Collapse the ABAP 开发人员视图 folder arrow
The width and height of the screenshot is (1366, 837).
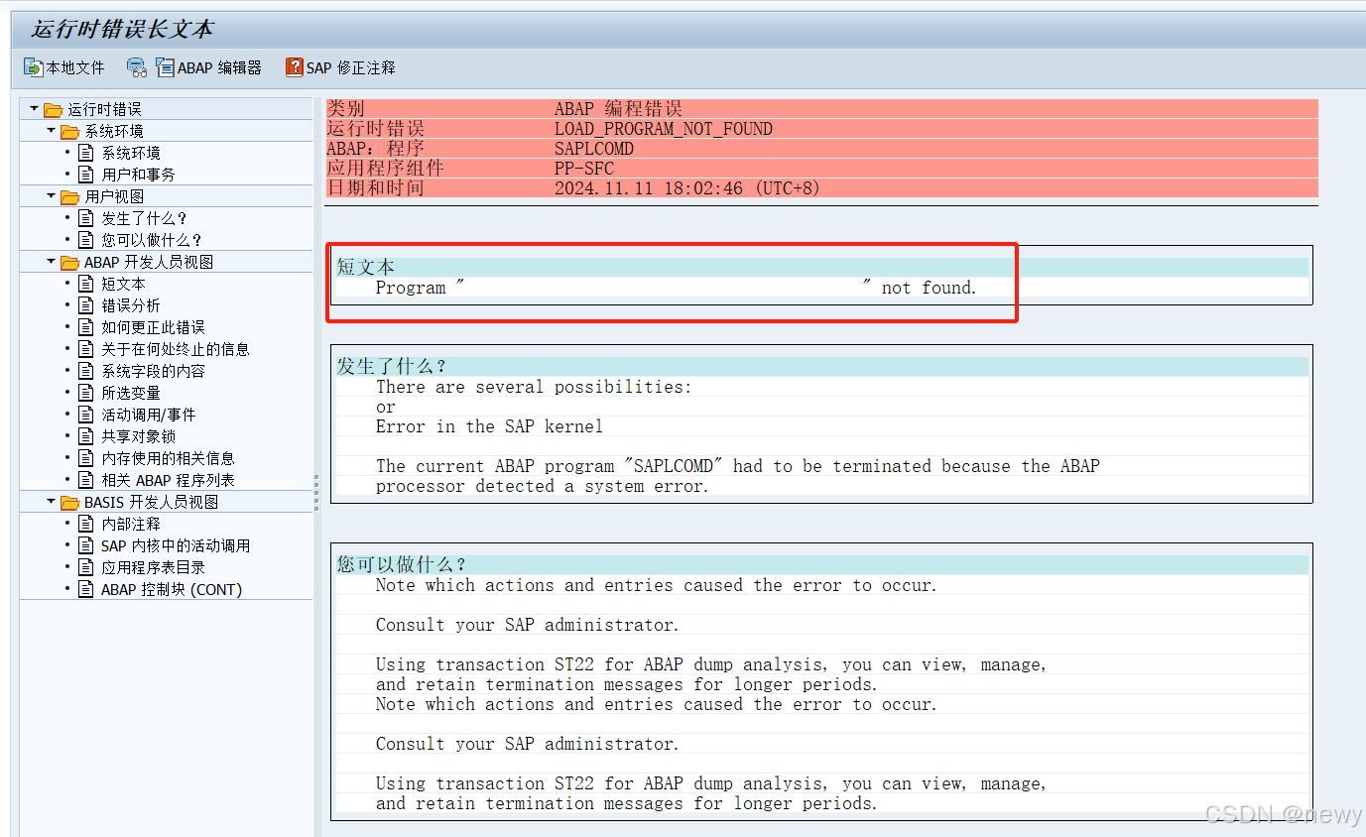(x=51, y=261)
